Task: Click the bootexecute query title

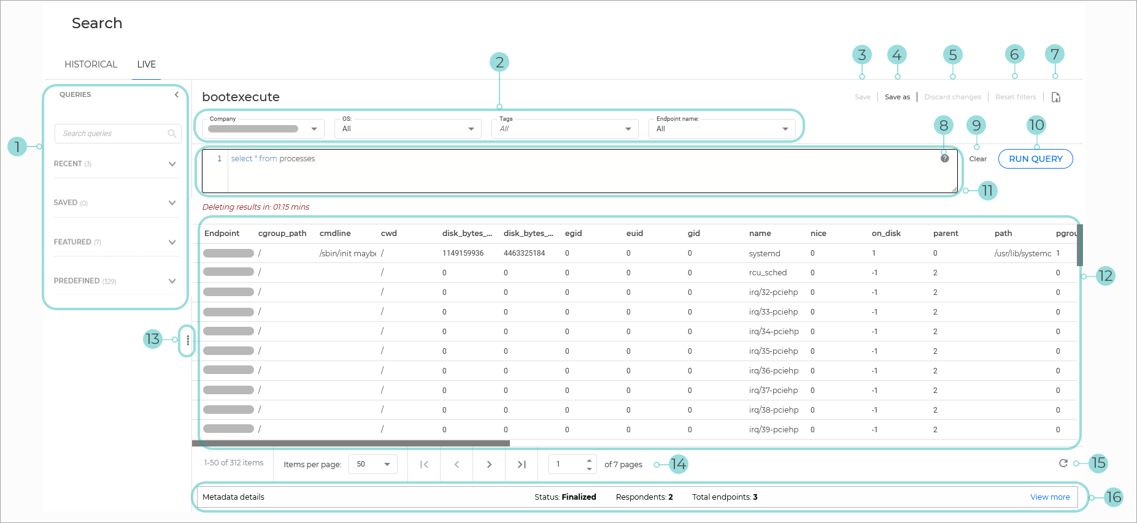Action: [241, 97]
